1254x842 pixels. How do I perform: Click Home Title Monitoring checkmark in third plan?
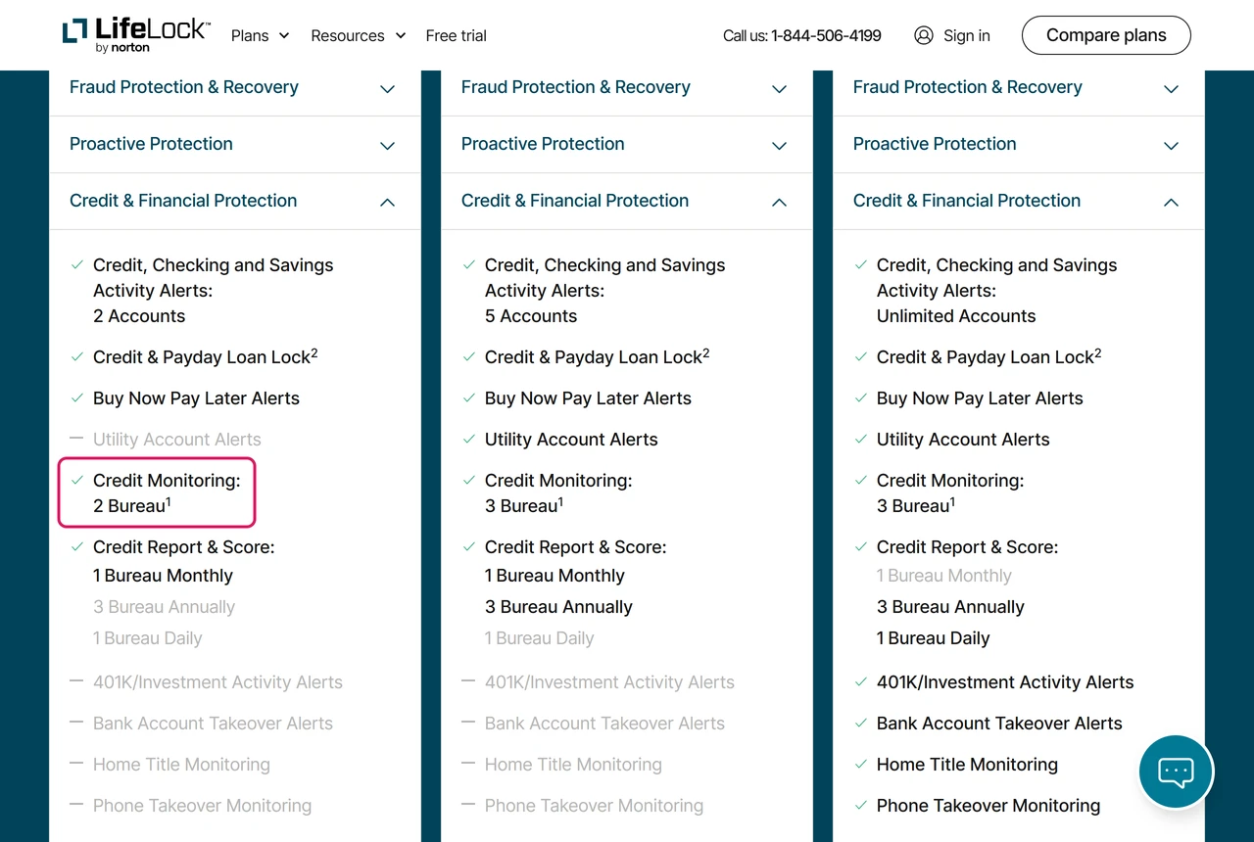pos(861,764)
